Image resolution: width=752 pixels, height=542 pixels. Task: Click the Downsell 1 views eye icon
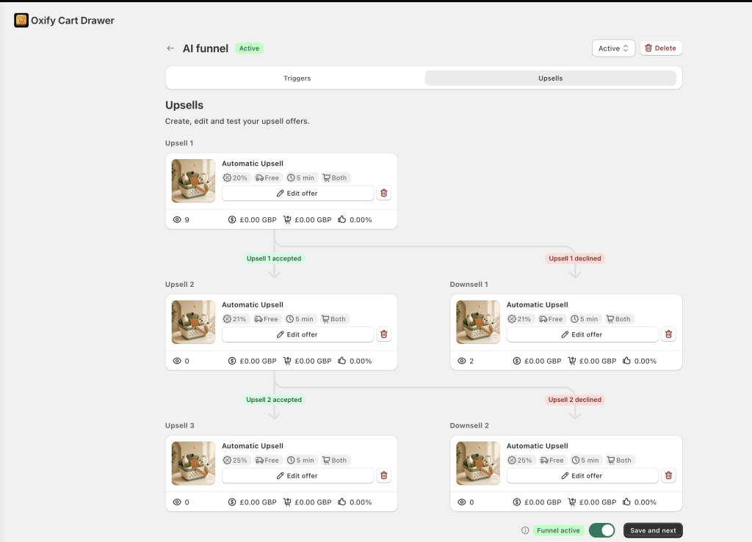coord(461,361)
